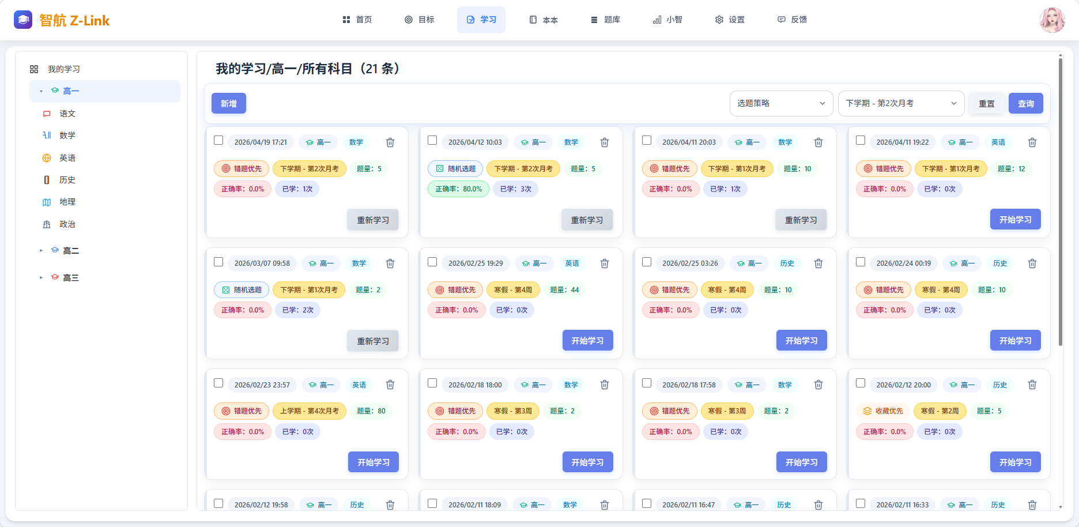The image size is (1079, 527).
Task: Tick the 2026/03/07 09:58 card checkbox
Action: [x=218, y=262]
